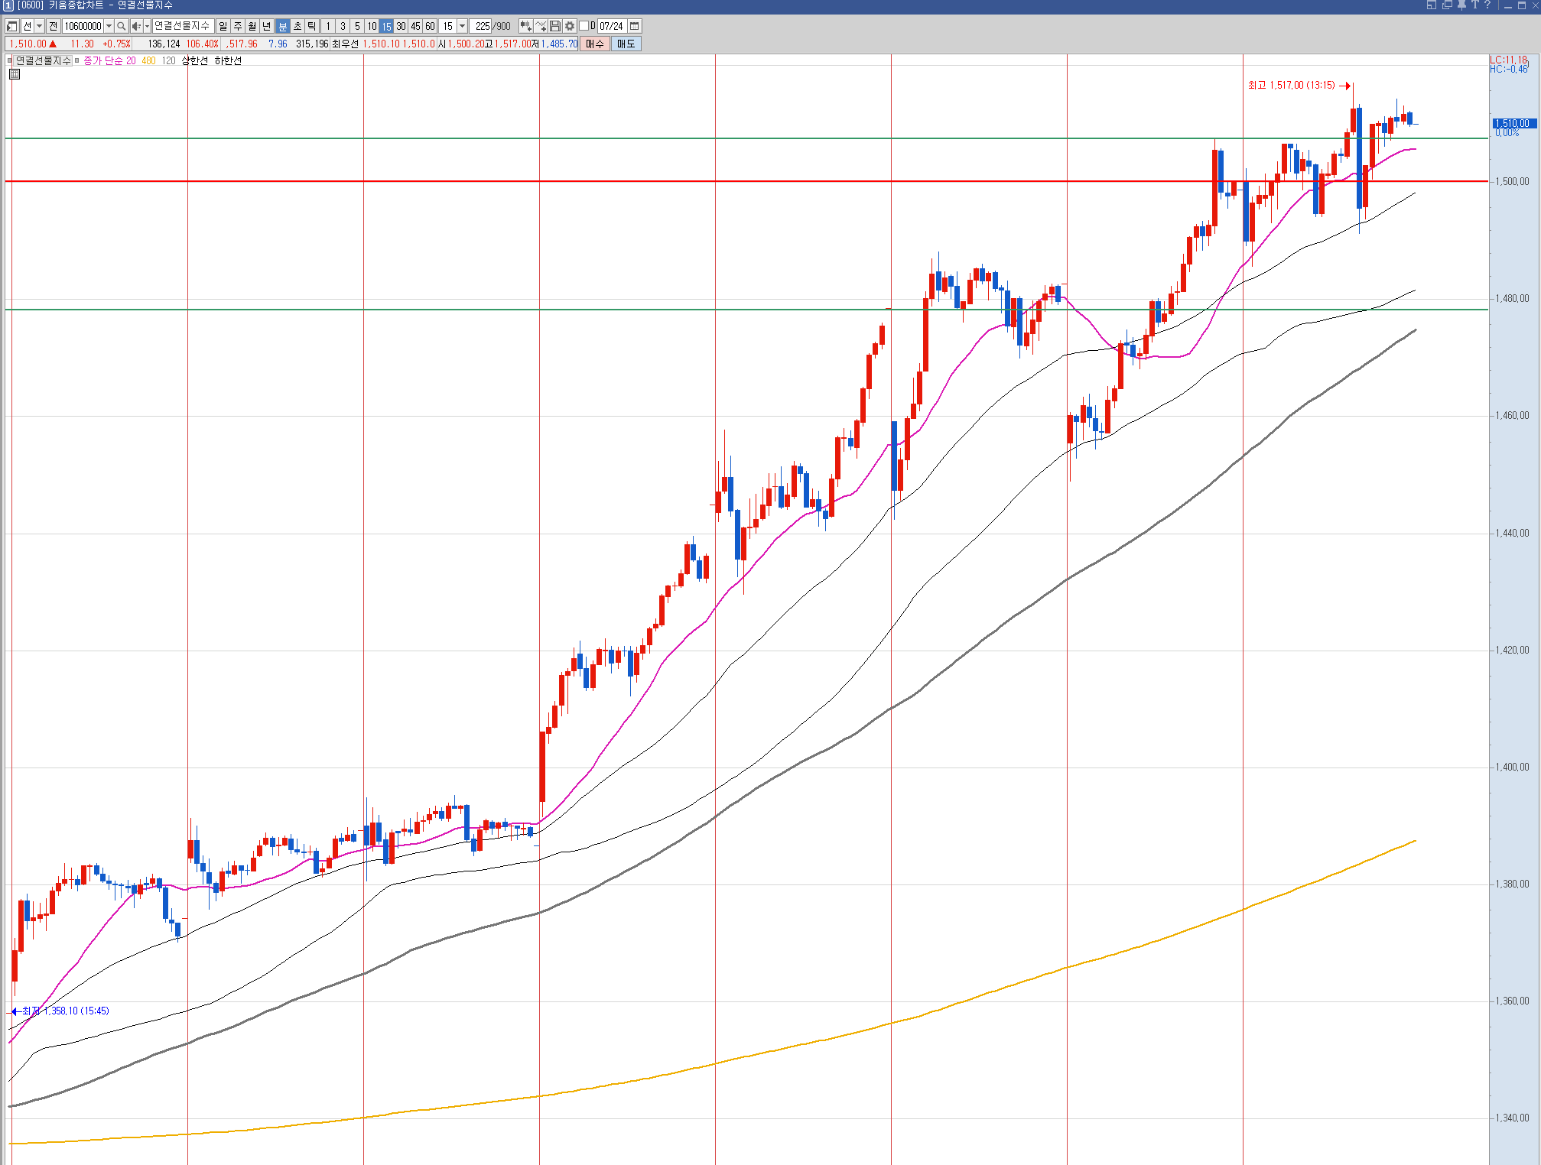Click the small grid icon under chart legend
Image resolution: width=1541 pixels, height=1165 pixels.
click(15, 74)
